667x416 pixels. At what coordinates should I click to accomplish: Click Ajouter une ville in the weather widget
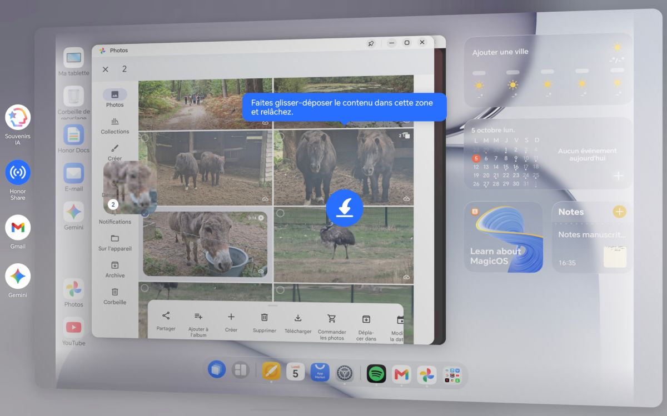click(x=500, y=52)
